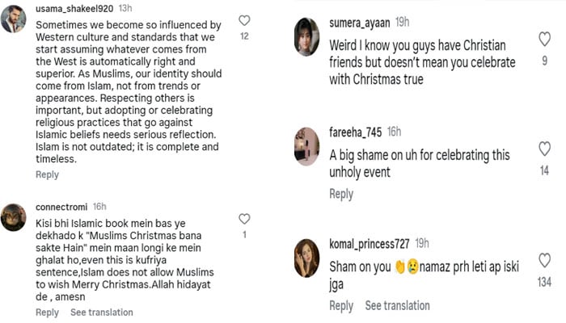Visit the connectromi username link
This screenshot has width=566, height=323.
click(62, 206)
